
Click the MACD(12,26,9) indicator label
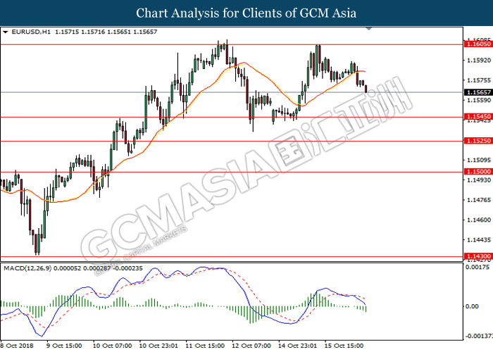click(x=27, y=268)
